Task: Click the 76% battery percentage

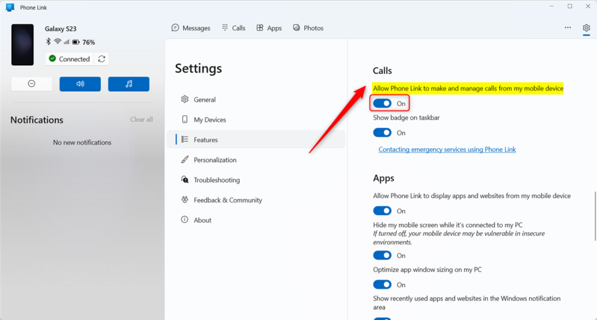Action: point(89,42)
